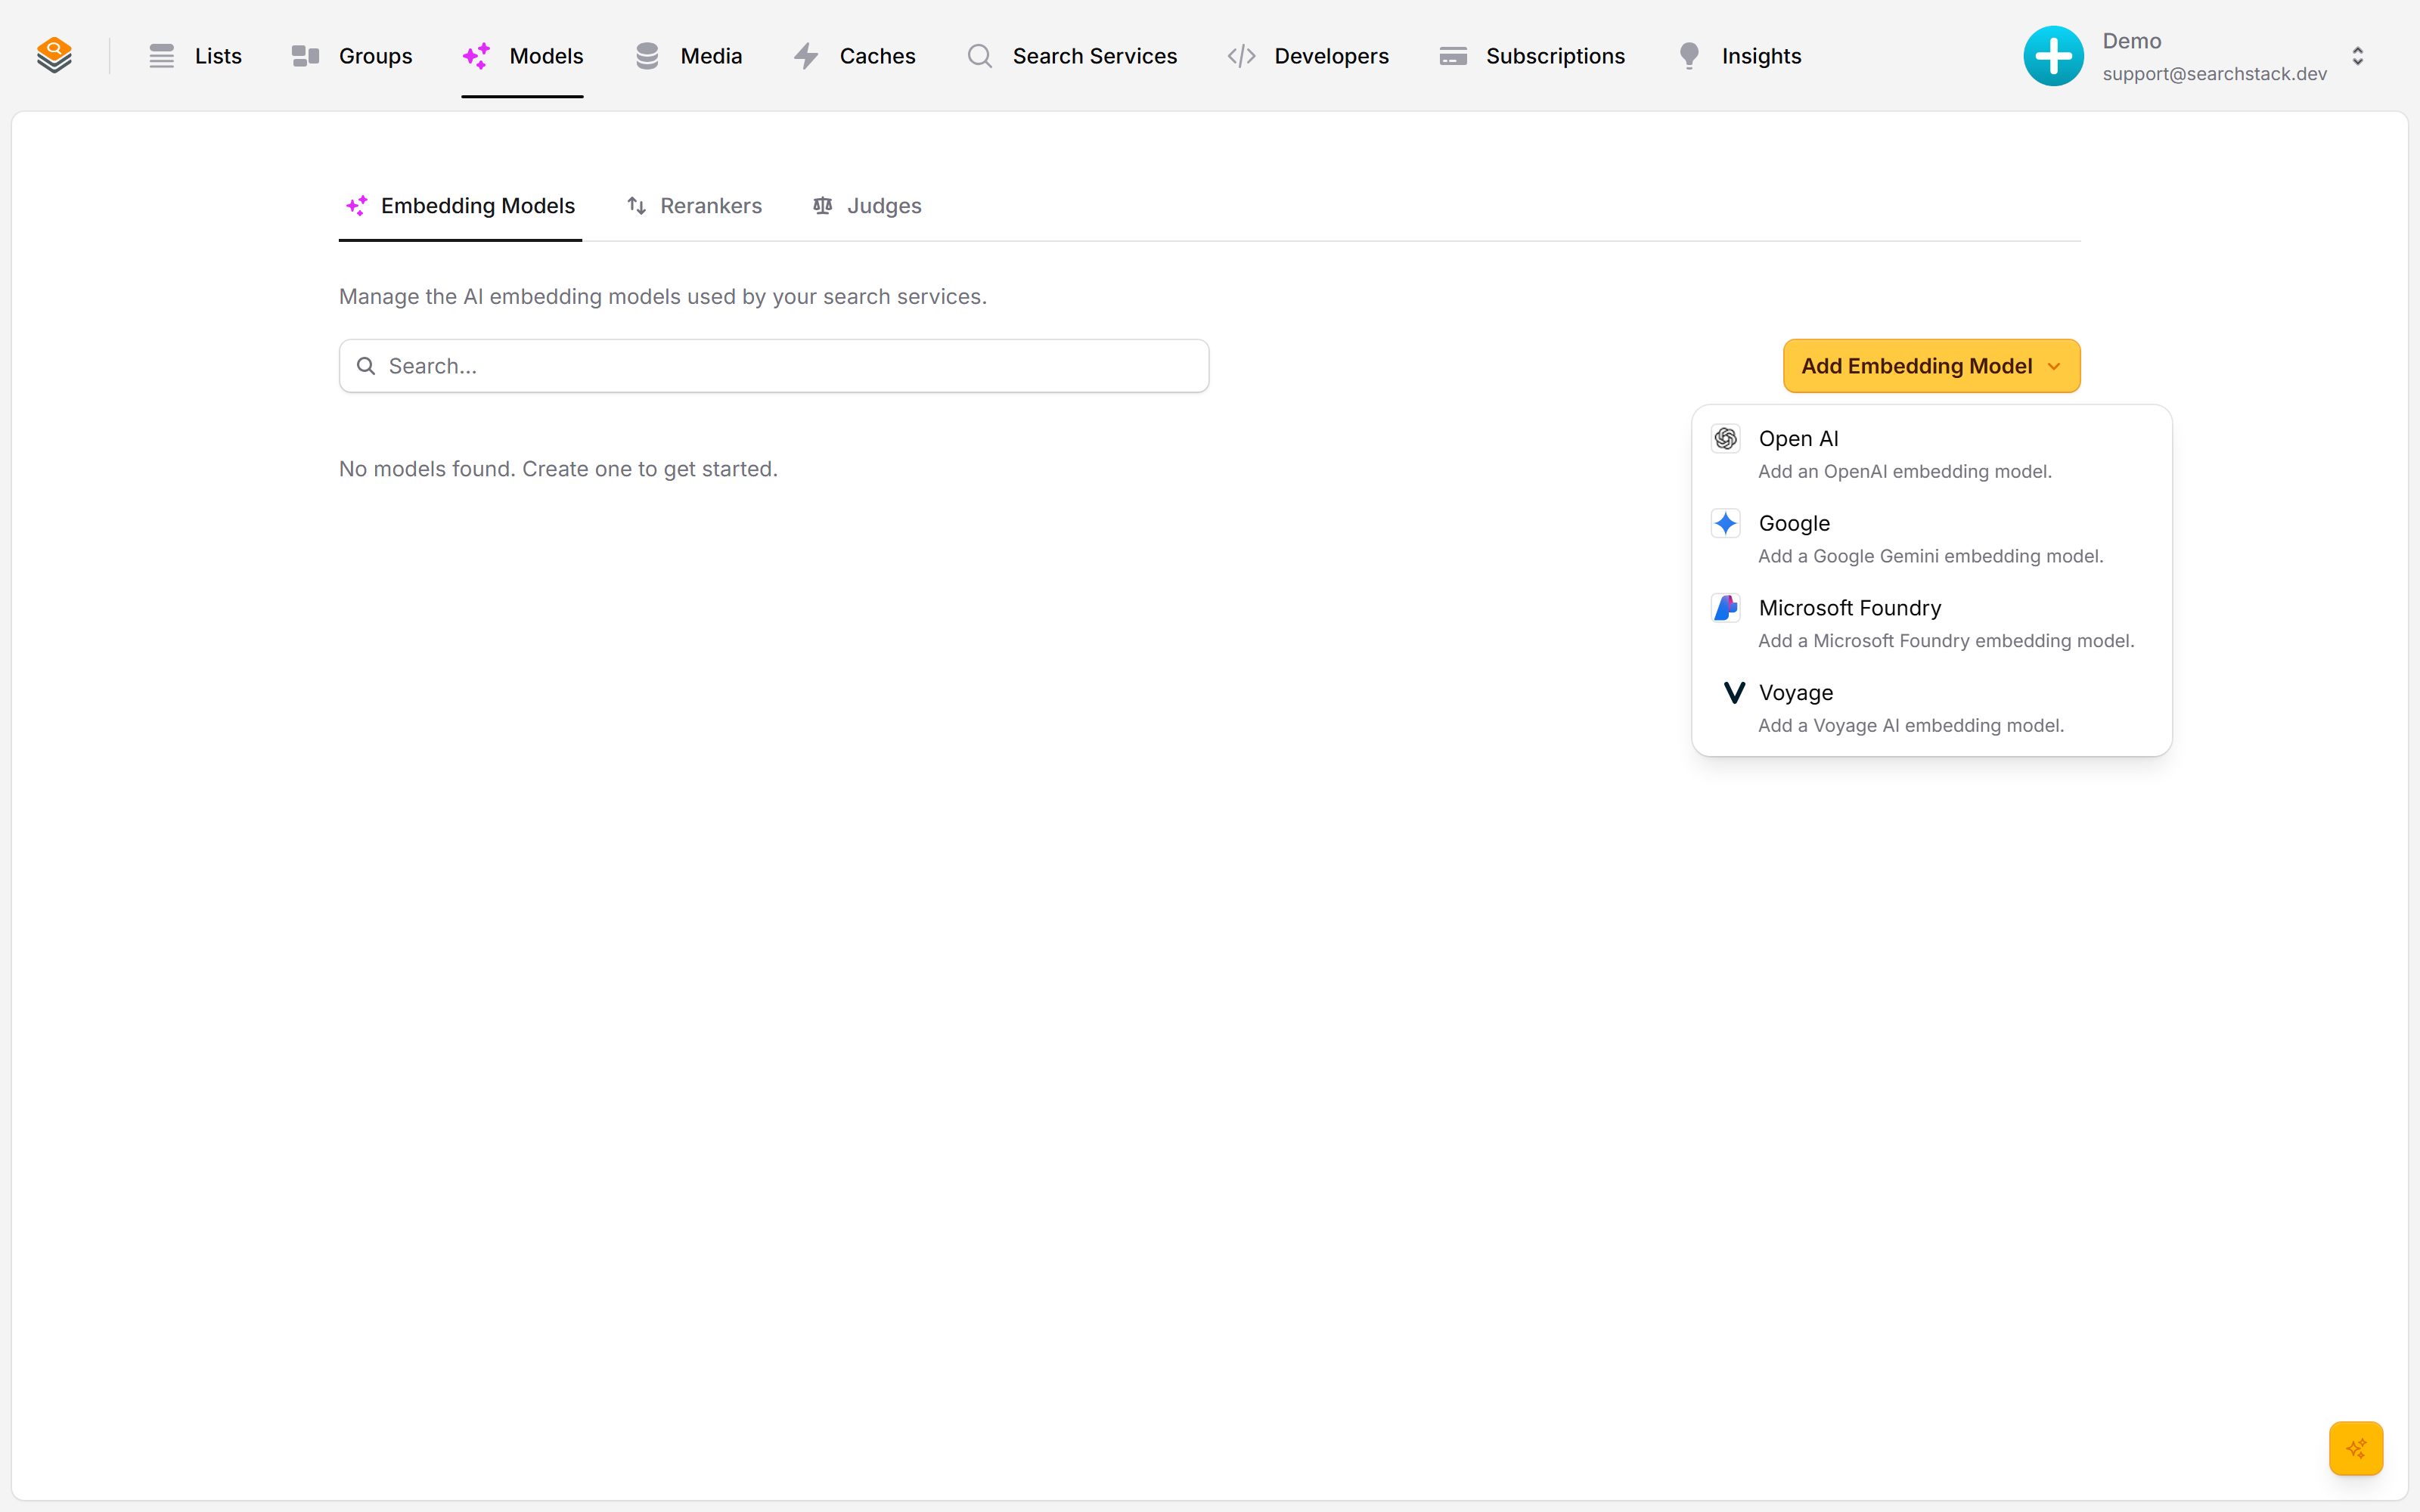
Task: Toggle the Add Embedding Model dropdown
Action: click(1931, 366)
